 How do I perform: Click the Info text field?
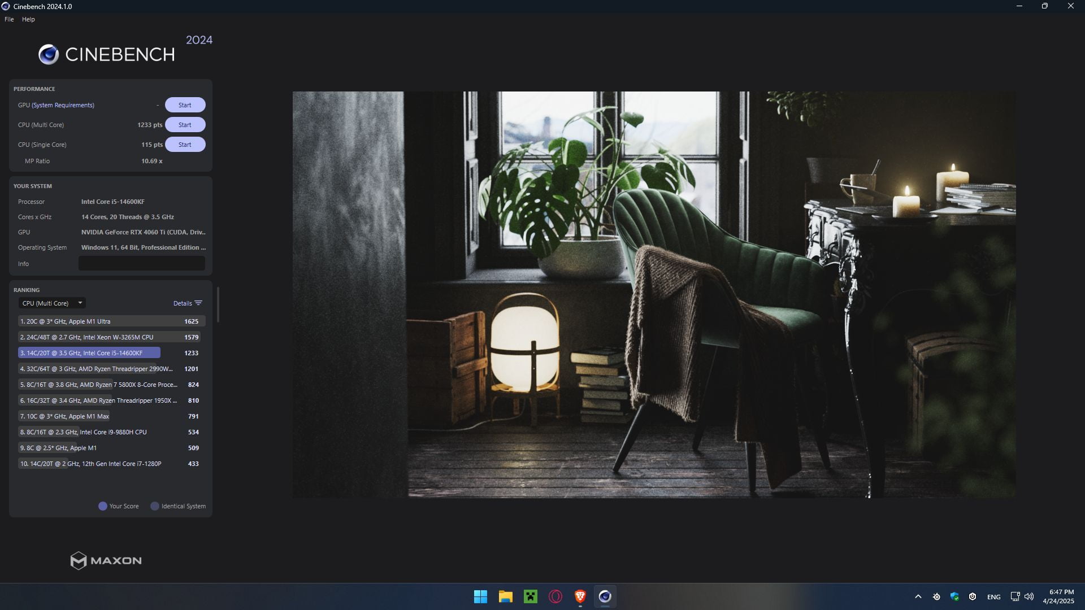coord(141,264)
